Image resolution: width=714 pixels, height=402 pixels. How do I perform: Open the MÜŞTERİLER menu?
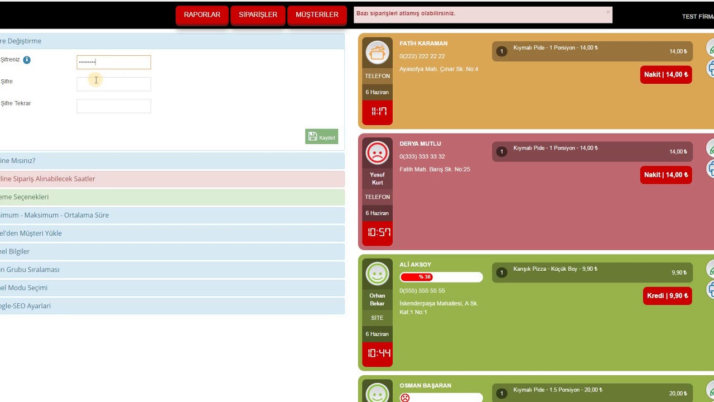point(317,15)
